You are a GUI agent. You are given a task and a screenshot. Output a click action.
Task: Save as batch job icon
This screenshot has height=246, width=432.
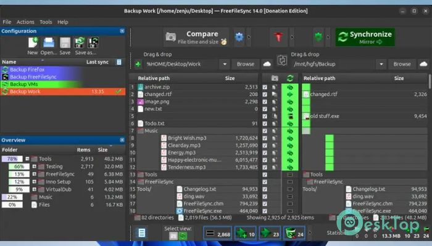pyautogui.click(x=93, y=43)
